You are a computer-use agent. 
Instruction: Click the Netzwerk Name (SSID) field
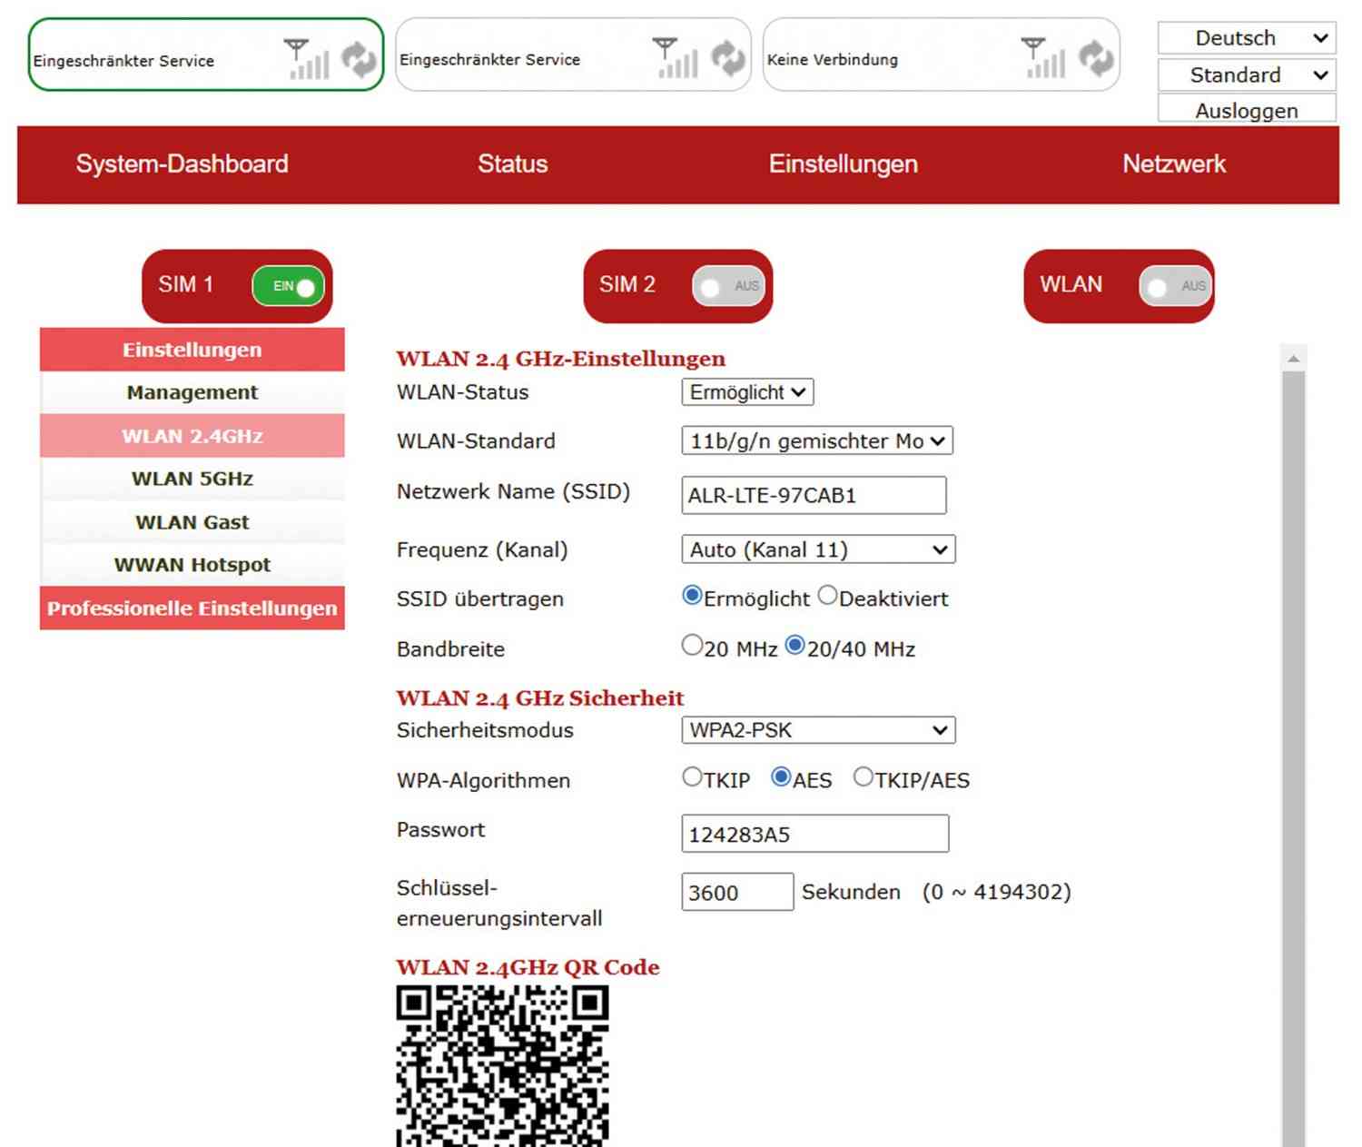(x=814, y=496)
